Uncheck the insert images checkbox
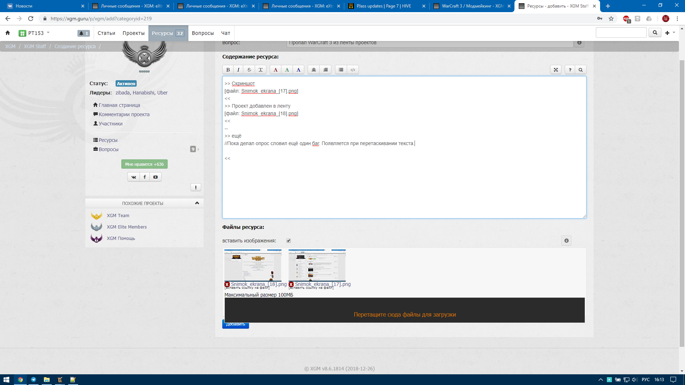685x385 pixels. (x=289, y=241)
